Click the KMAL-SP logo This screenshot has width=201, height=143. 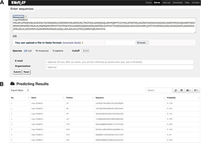point(18,3)
